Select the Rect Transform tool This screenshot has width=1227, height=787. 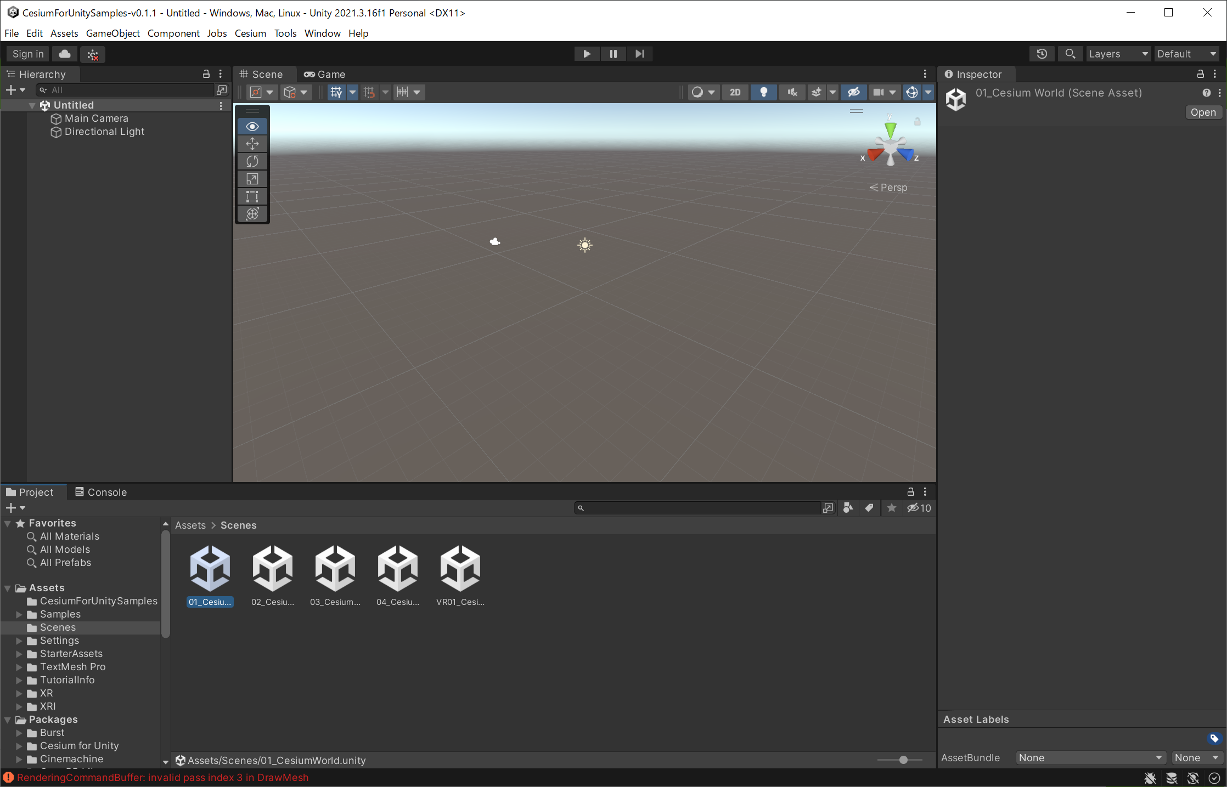click(252, 196)
